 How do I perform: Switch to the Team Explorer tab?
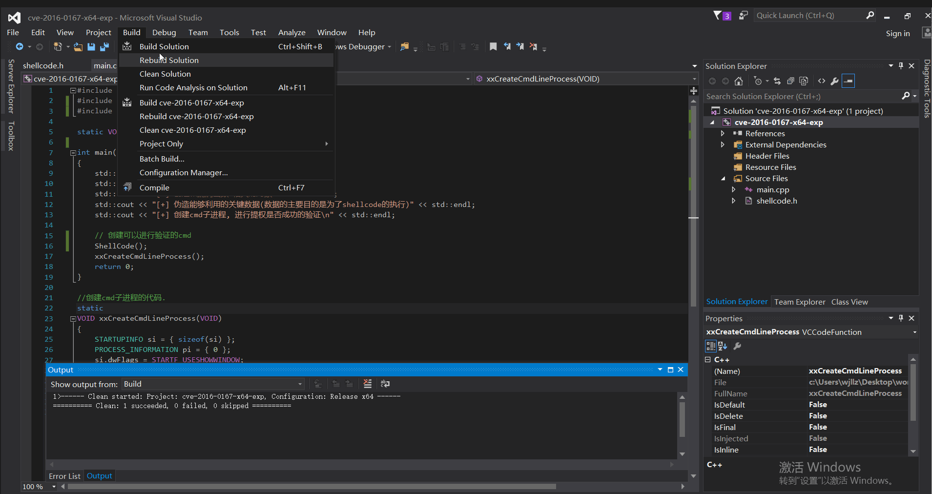[x=800, y=302]
